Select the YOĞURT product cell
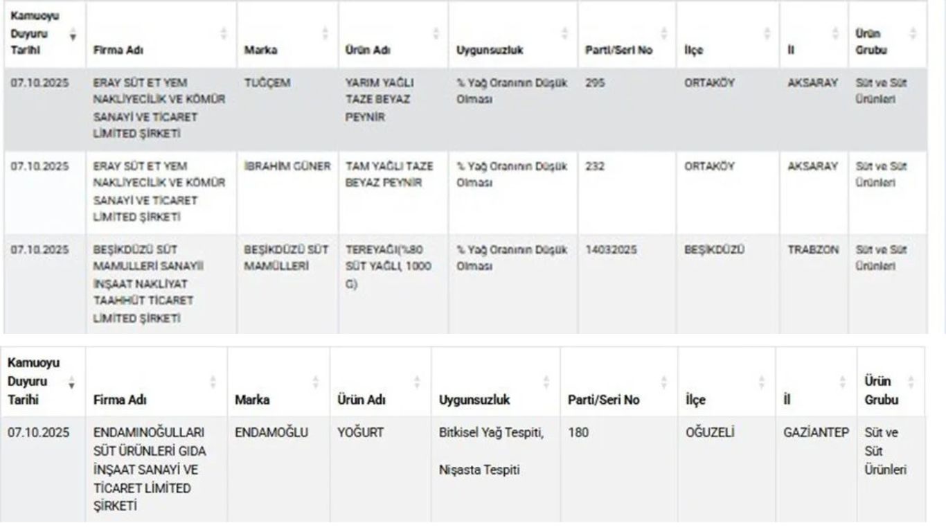Screen dimensions: 946x532 (361, 434)
